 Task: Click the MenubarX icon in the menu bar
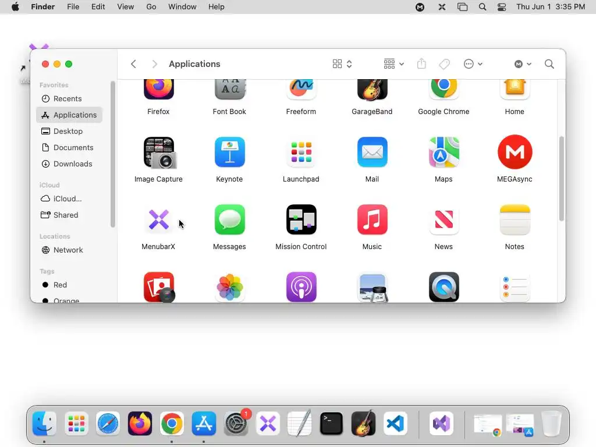(442, 7)
